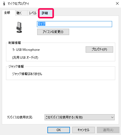The width and height of the screenshot is (121, 135).
Task: Click the (汎用 USB オーディオ) label
Action: point(25,58)
